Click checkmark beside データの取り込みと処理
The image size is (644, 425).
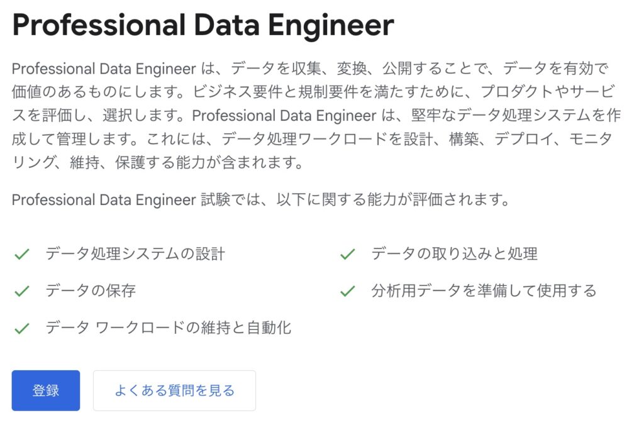[x=347, y=254]
